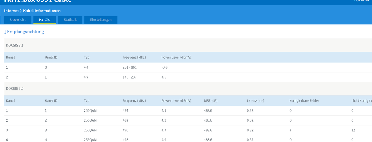Screen dimensions: 372x142
Task: Click Power Level (dBmV) header in DOCSIS 3.1 table
Action: pos(176,57)
